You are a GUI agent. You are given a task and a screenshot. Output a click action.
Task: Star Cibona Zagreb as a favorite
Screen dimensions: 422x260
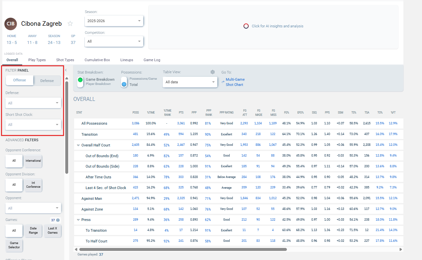click(x=70, y=23)
